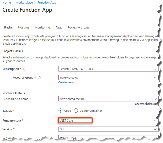Open Marketplace breadcrumb link
Screen dimensions: 163x143
pos(24,3)
